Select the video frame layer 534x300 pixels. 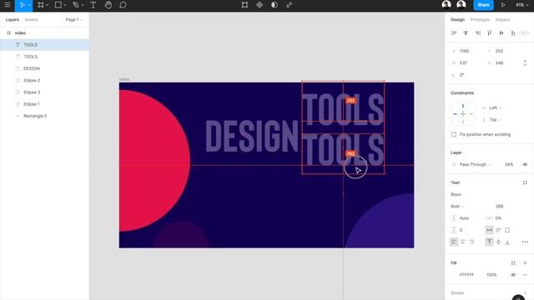pyautogui.click(x=44, y=33)
